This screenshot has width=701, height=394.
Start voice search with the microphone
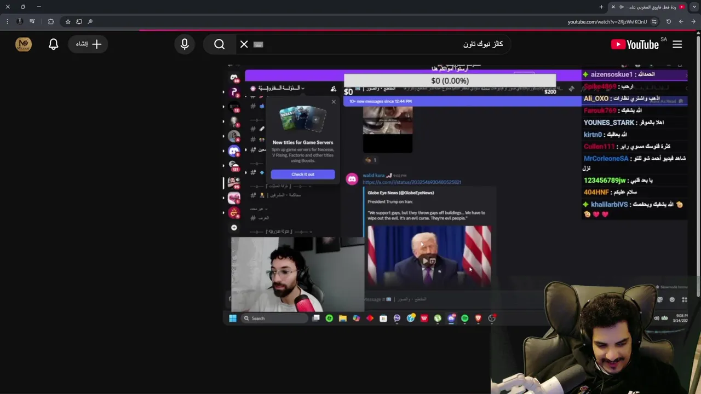[x=185, y=44]
